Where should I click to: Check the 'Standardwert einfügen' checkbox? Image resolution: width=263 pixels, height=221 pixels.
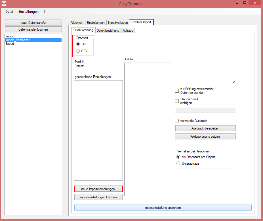click(177, 101)
